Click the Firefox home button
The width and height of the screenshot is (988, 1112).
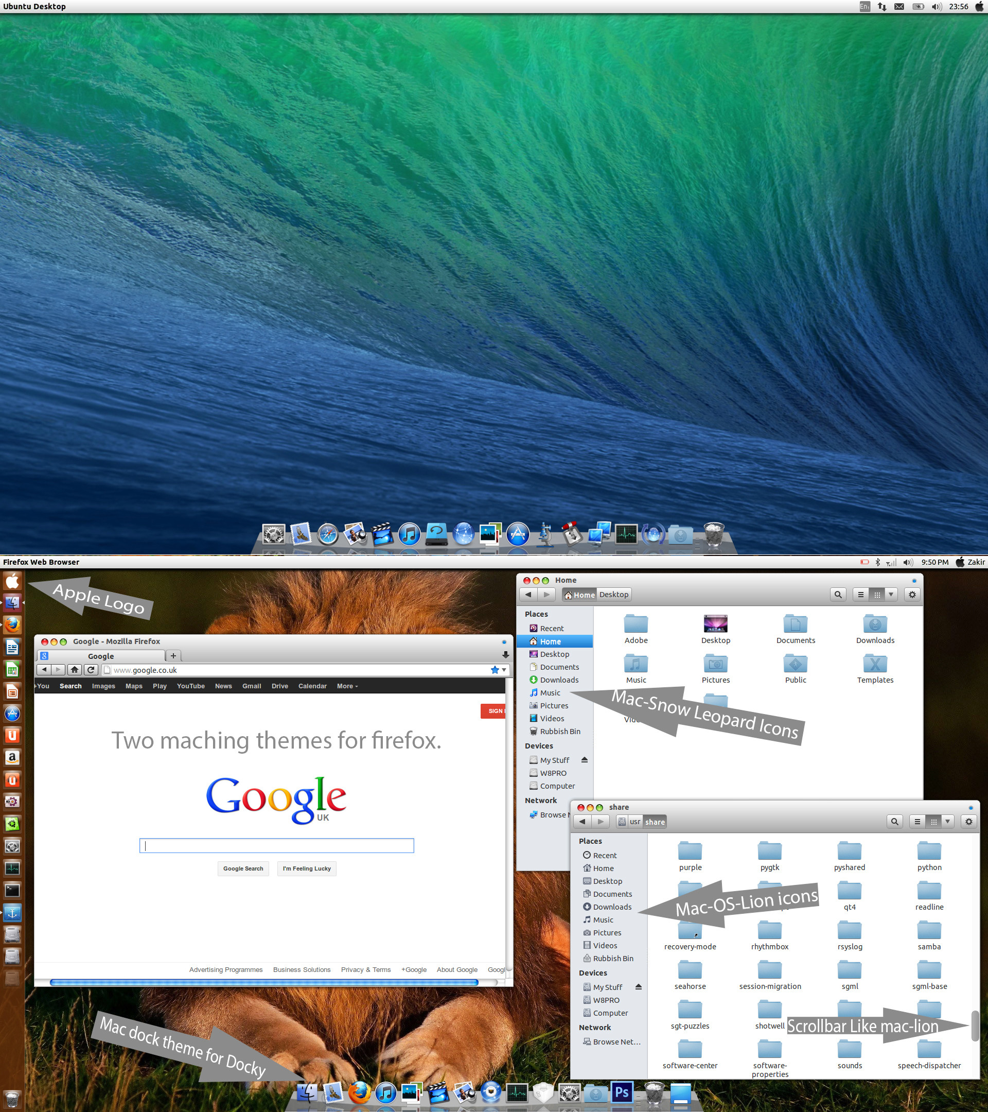[x=75, y=670]
